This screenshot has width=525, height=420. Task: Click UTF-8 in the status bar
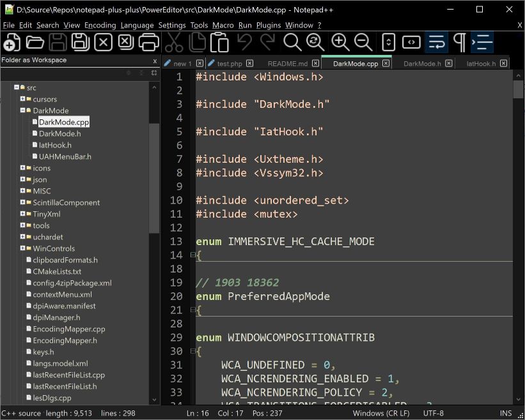tap(433, 413)
